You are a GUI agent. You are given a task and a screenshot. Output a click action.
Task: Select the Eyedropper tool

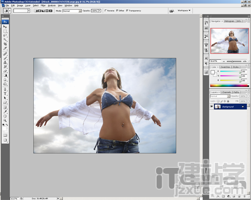pos(5,112)
